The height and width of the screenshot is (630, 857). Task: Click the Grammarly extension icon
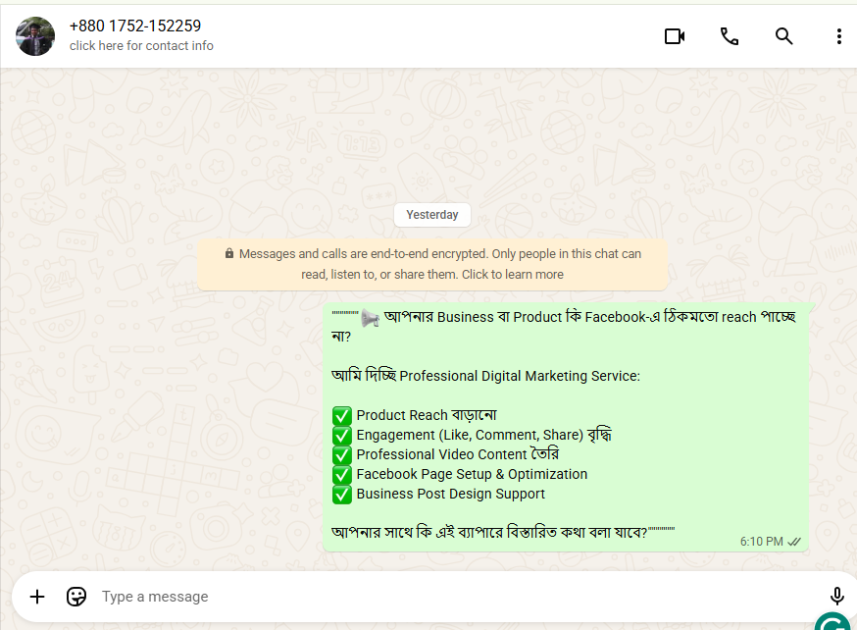[x=834, y=622]
